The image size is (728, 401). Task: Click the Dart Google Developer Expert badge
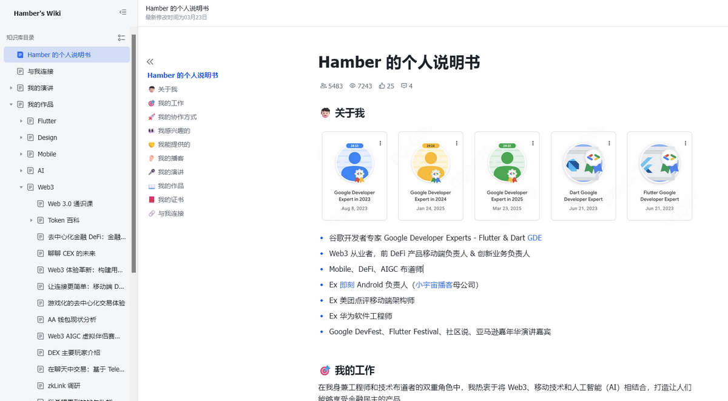coord(584,176)
